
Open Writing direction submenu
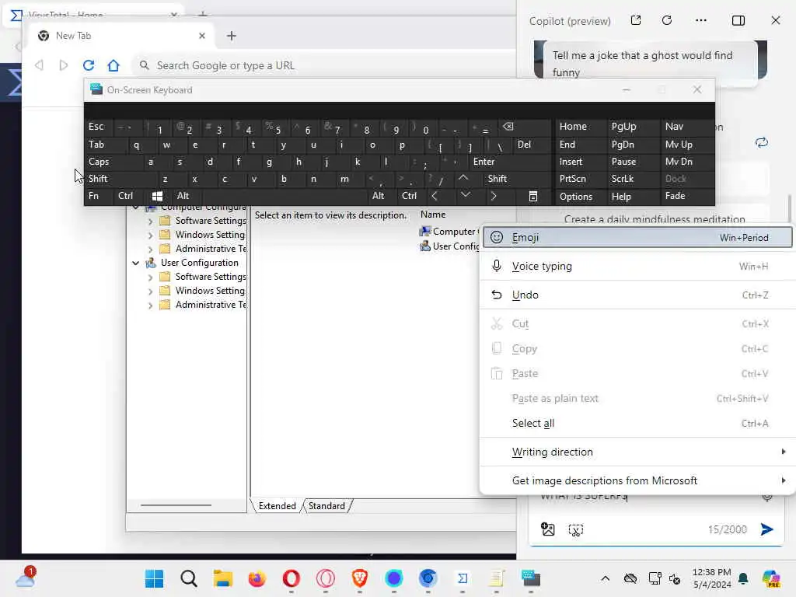(638, 452)
